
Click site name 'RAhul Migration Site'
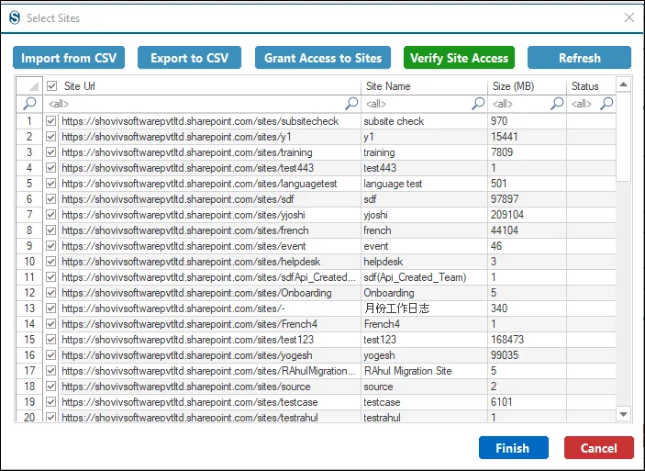click(407, 371)
